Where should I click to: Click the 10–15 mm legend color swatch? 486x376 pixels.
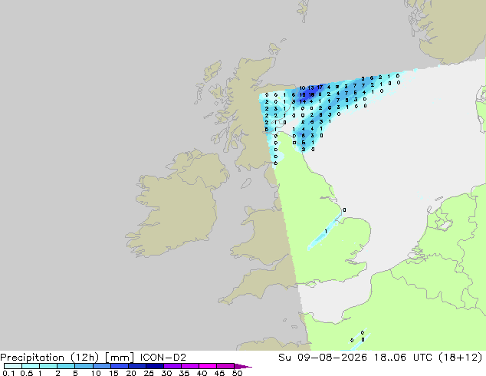coord(101,366)
